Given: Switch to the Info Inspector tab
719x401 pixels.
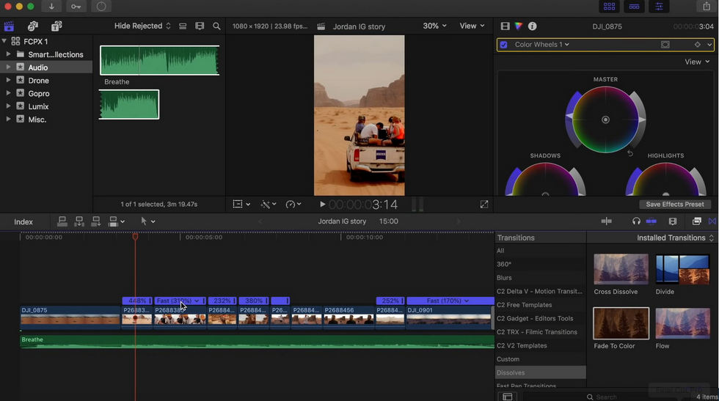Looking at the screenshot, I should tap(533, 26).
